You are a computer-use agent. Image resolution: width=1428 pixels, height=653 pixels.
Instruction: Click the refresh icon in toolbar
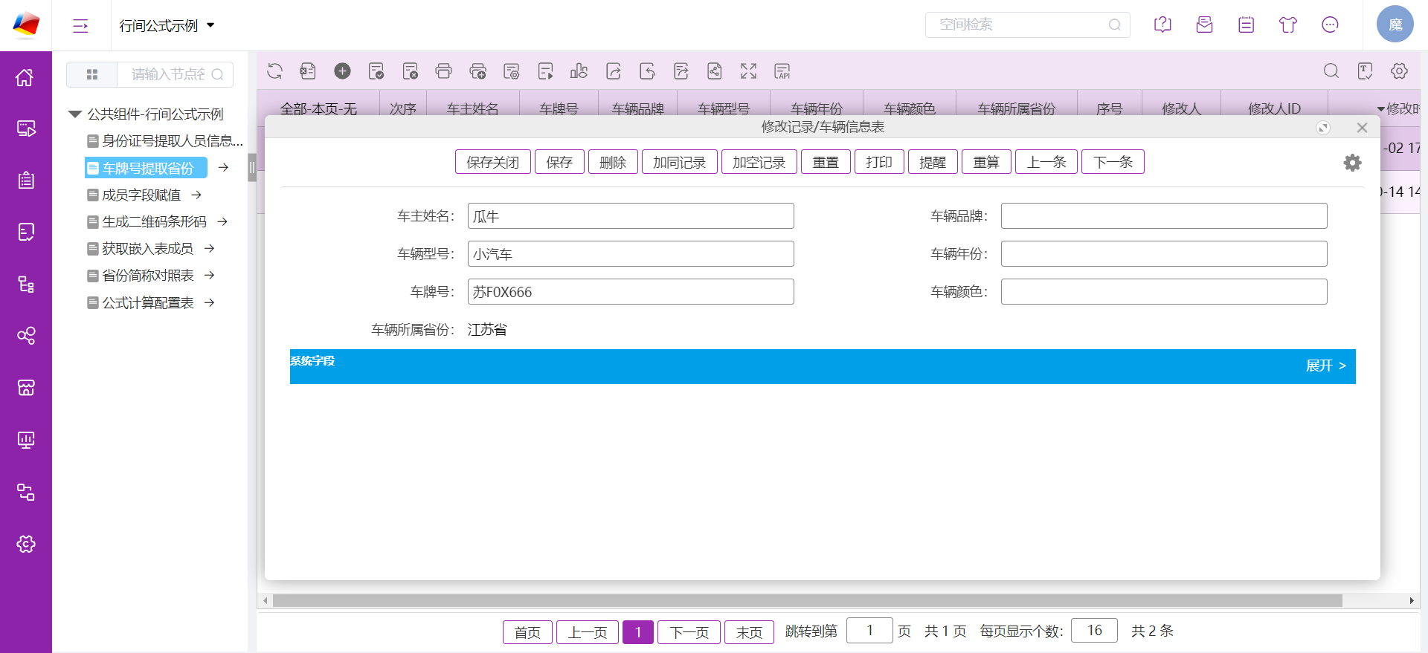tap(275, 71)
